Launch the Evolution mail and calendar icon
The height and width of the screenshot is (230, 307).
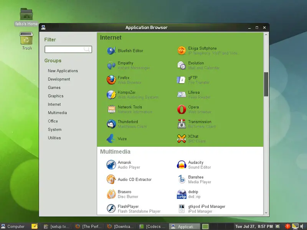[x=182, y=65]
